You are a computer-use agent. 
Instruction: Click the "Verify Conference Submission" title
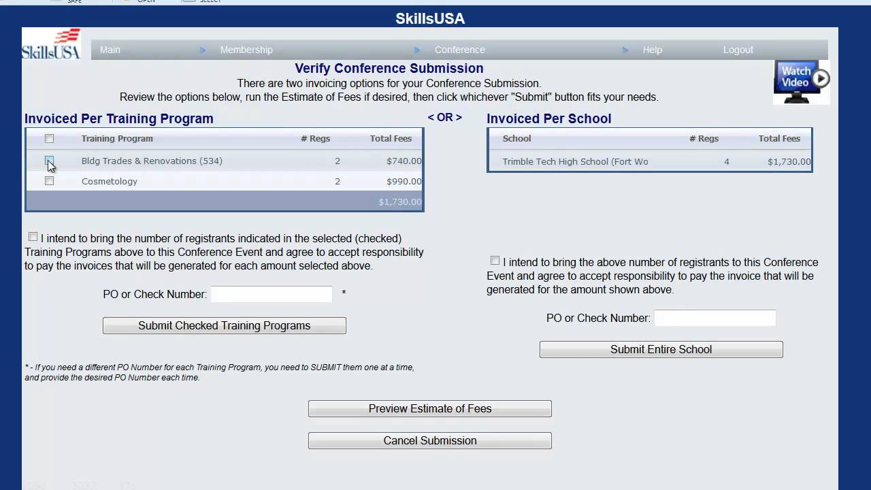pos(389,68)
